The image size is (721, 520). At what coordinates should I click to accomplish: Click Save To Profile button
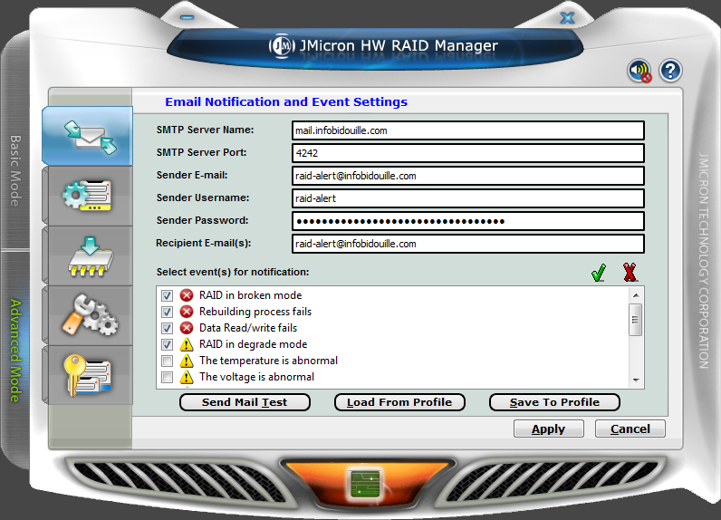pos(554,402)
